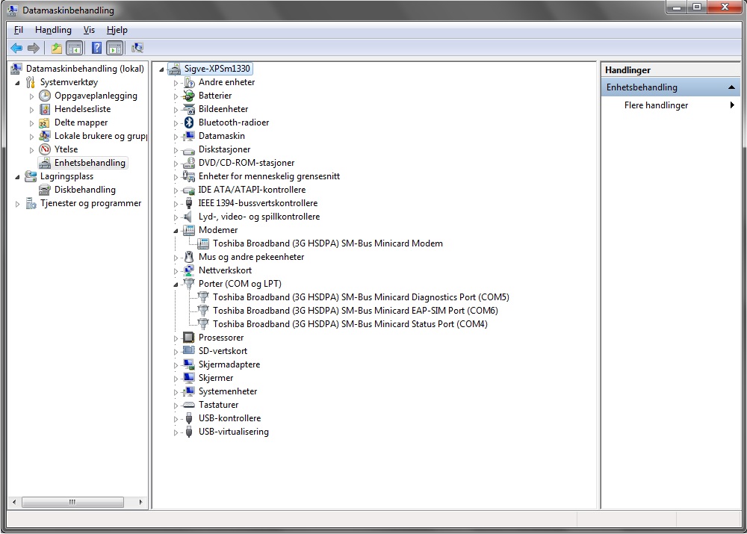
Task: Collapse the Systemverktøy node
Action: pyautogui.click(x=18, y=83)
